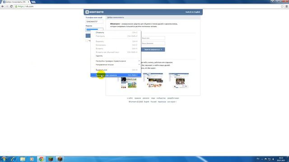289x162 pixels.
Task: Open a new tab next to VK tab
Action: click(x=33, y=2)
